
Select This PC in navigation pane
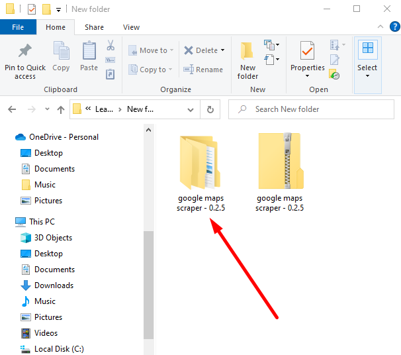click(x=35, y=222)
